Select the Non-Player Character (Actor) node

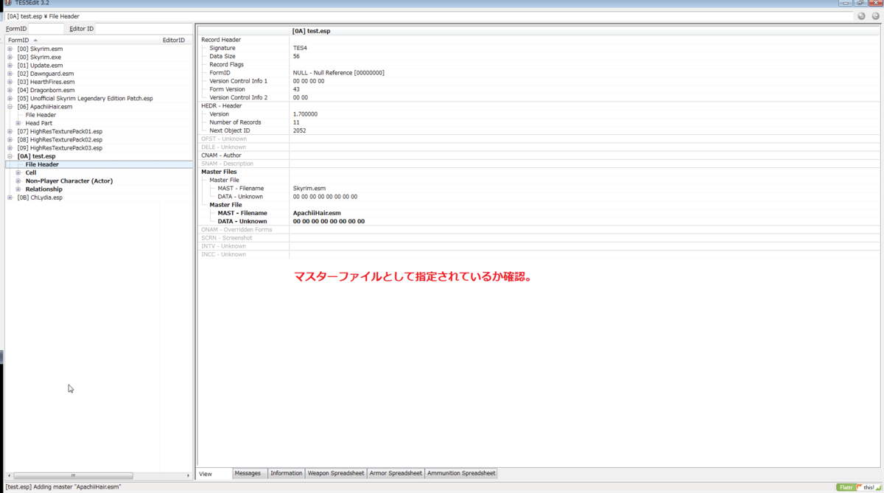[69, 181]
